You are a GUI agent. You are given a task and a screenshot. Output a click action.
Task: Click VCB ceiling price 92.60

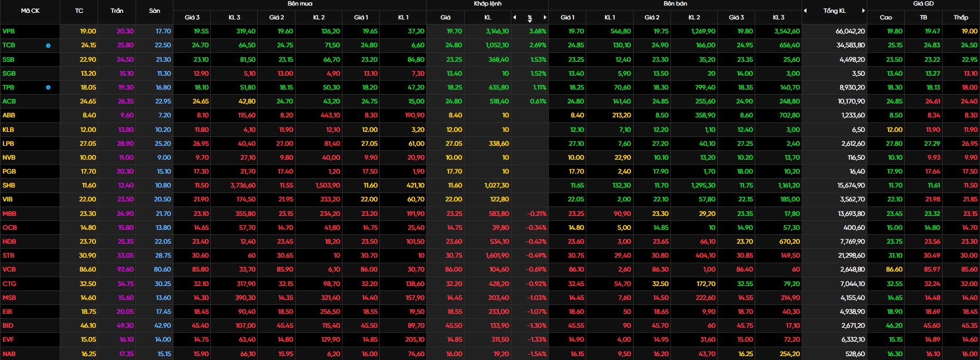pyautogui.click(x=125, y=269)
